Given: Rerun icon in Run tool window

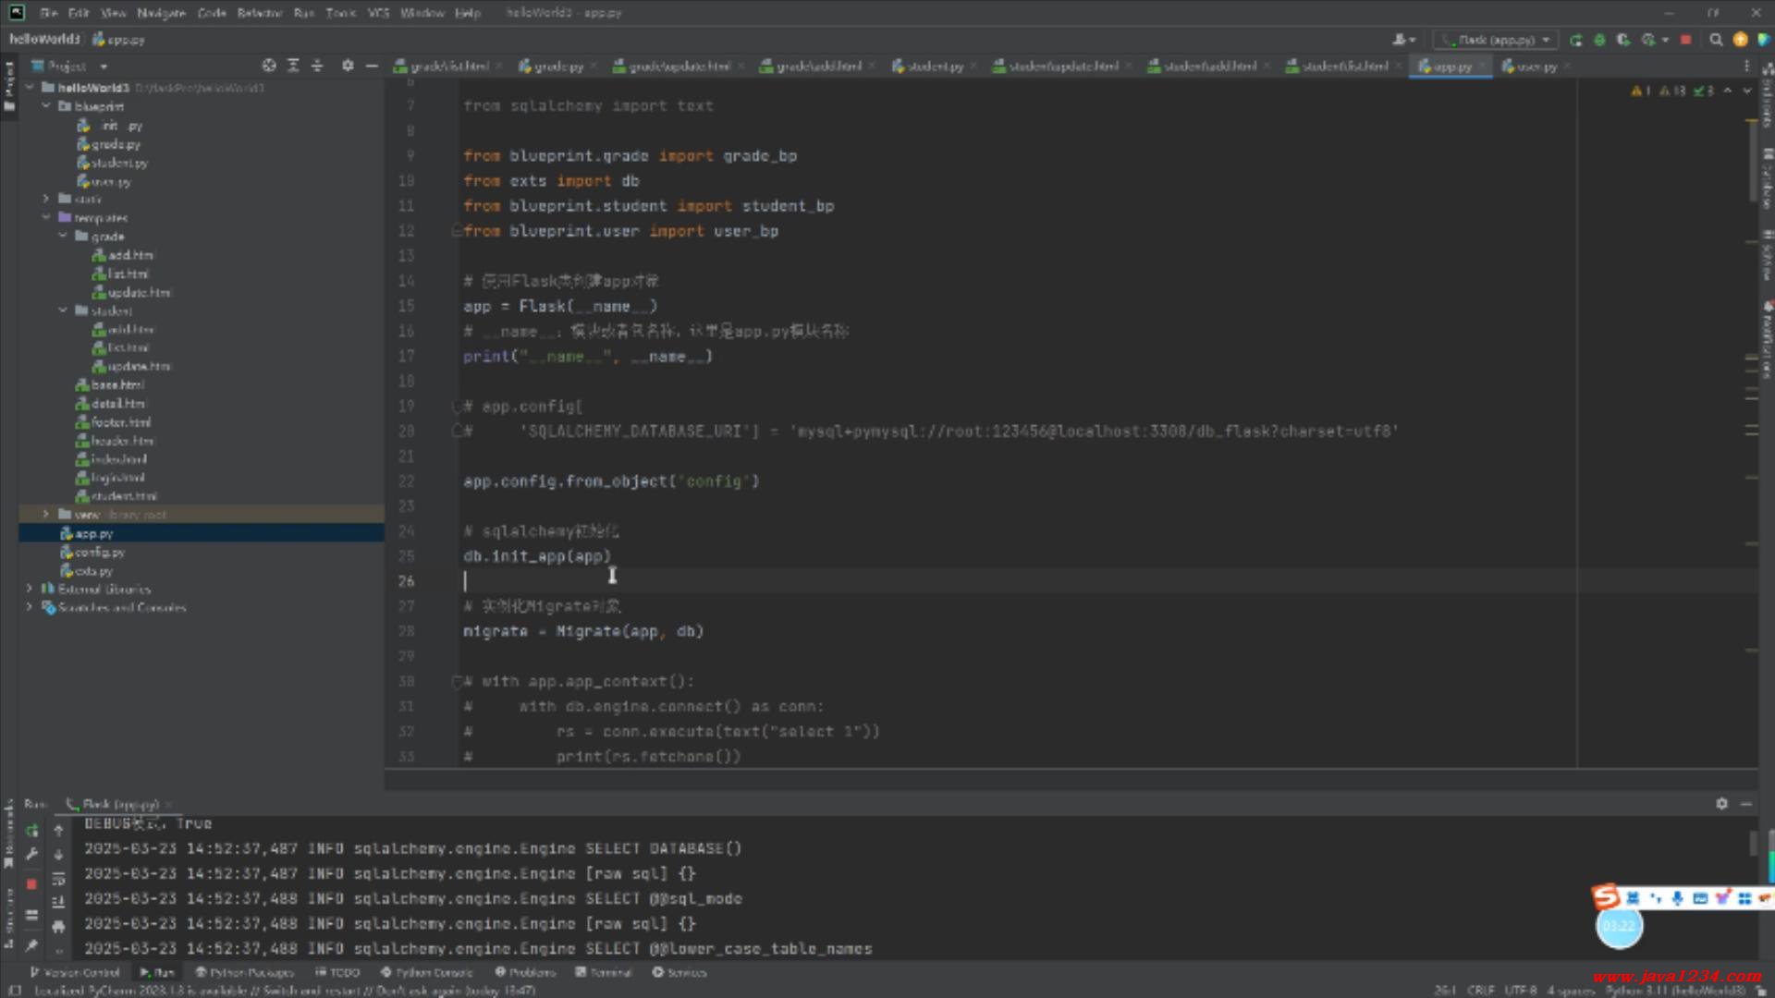Looking at the screenshot, I should pos(32,830).
